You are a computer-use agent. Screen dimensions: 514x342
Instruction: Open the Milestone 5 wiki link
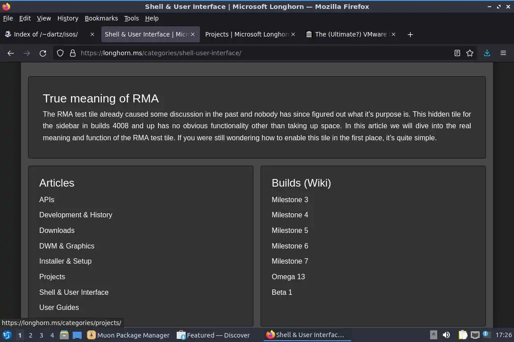[x=290, y=230]
